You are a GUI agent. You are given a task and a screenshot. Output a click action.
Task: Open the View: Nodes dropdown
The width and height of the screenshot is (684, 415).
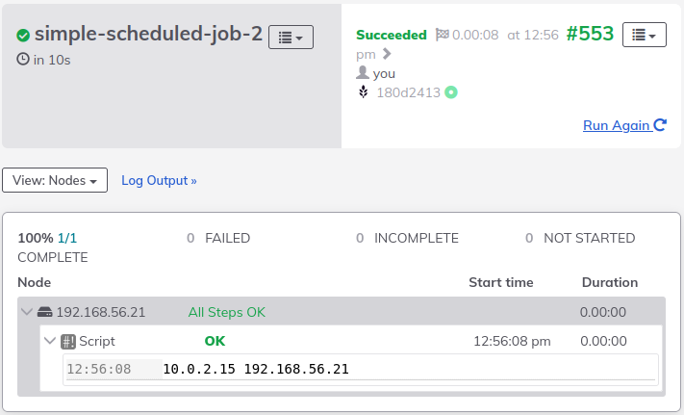55,180
